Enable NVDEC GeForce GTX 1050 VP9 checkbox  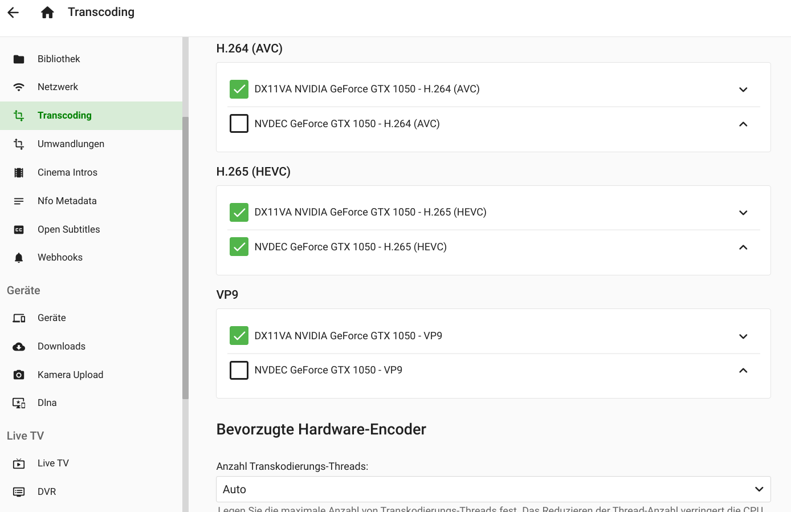point(239,370)
